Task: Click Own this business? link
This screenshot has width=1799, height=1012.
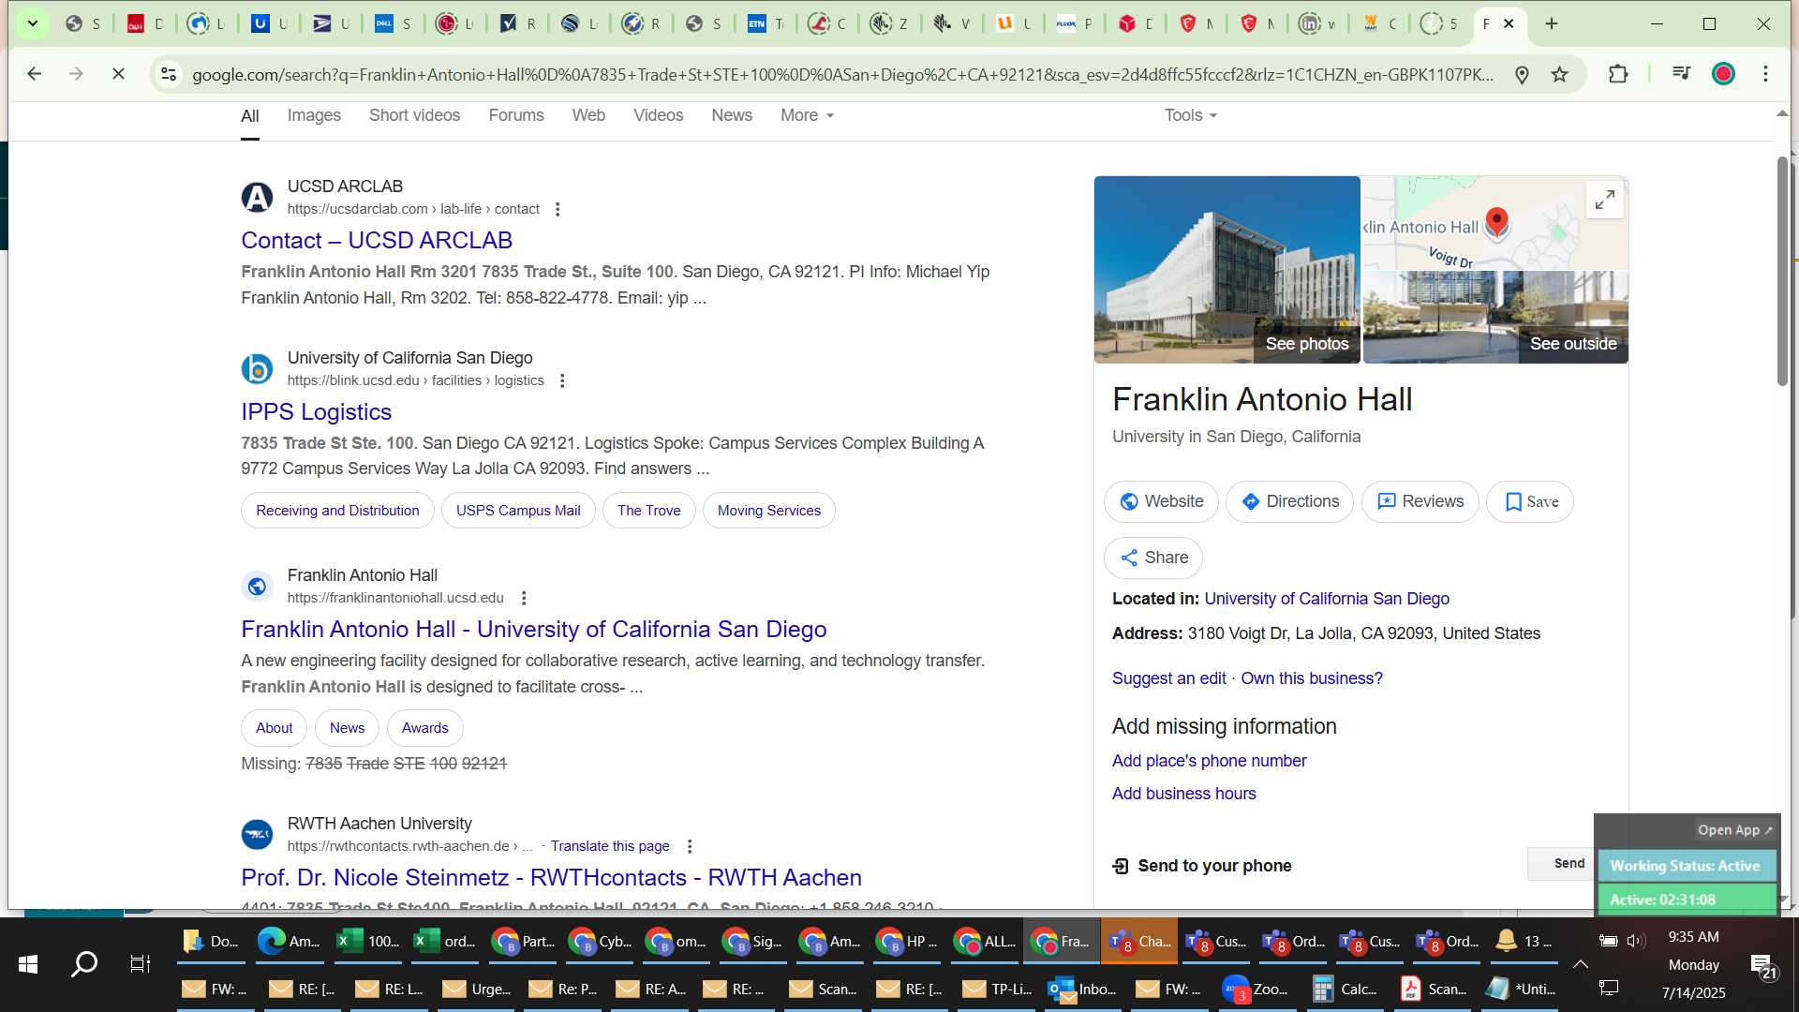Action: [1312, 678]
